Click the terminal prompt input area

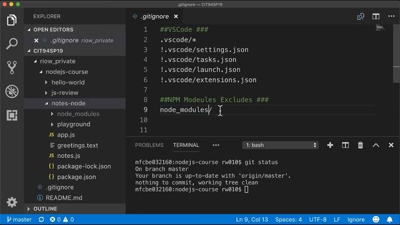(x=246, y=189)
